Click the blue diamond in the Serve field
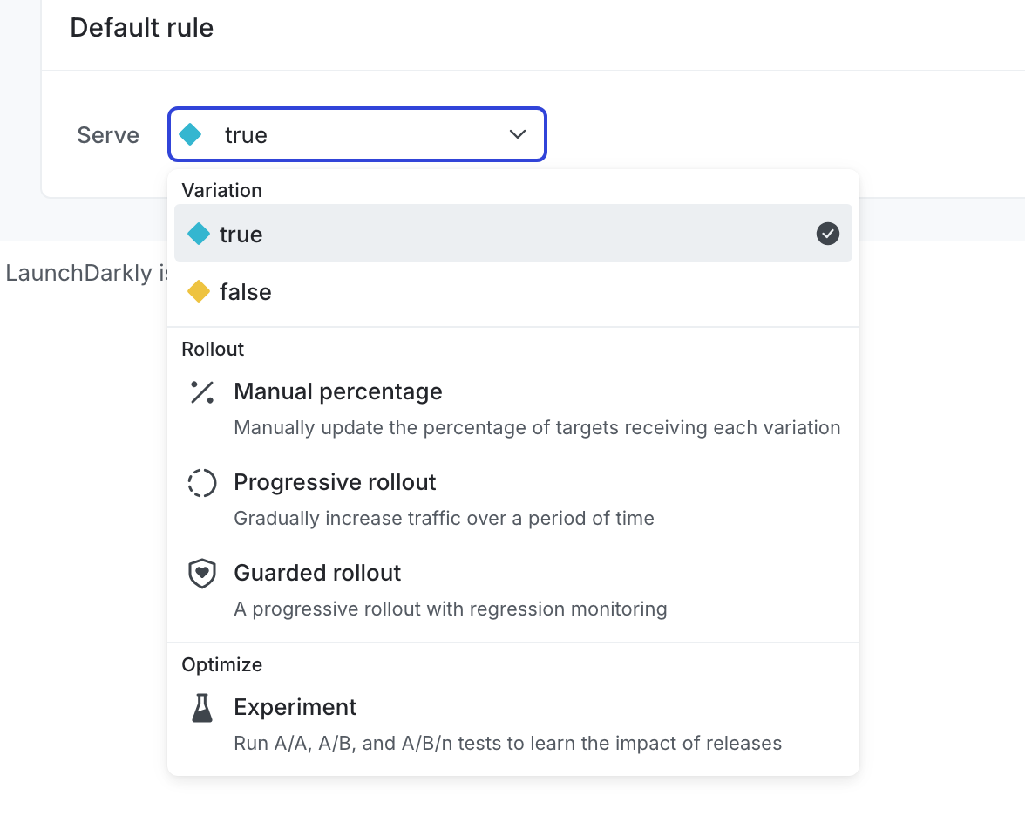This screenshot has height=823, width=1025. tap(190, 134)
